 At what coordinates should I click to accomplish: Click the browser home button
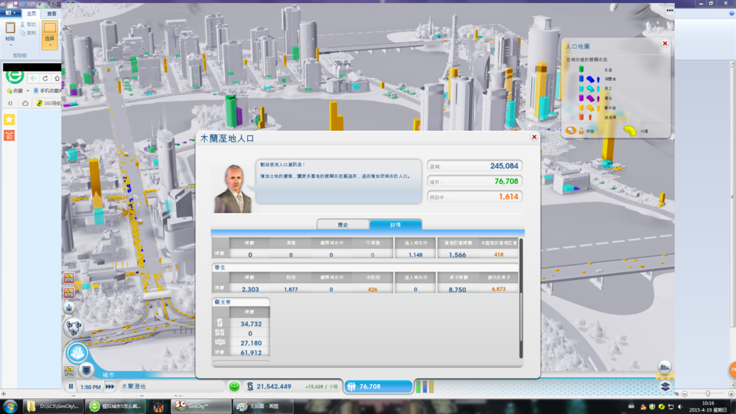click(57, 78)
